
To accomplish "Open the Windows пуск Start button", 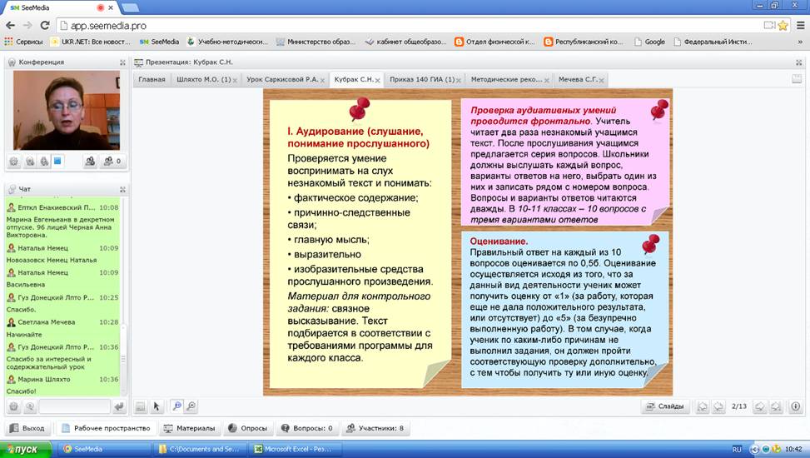I will [25, 449].
